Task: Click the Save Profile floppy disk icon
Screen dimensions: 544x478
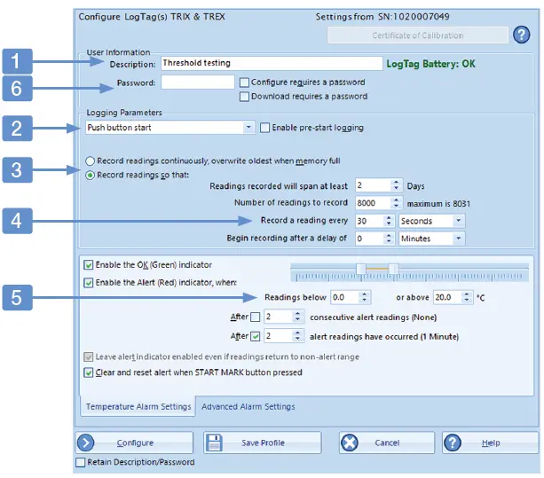Action: (x=214, y=443)
